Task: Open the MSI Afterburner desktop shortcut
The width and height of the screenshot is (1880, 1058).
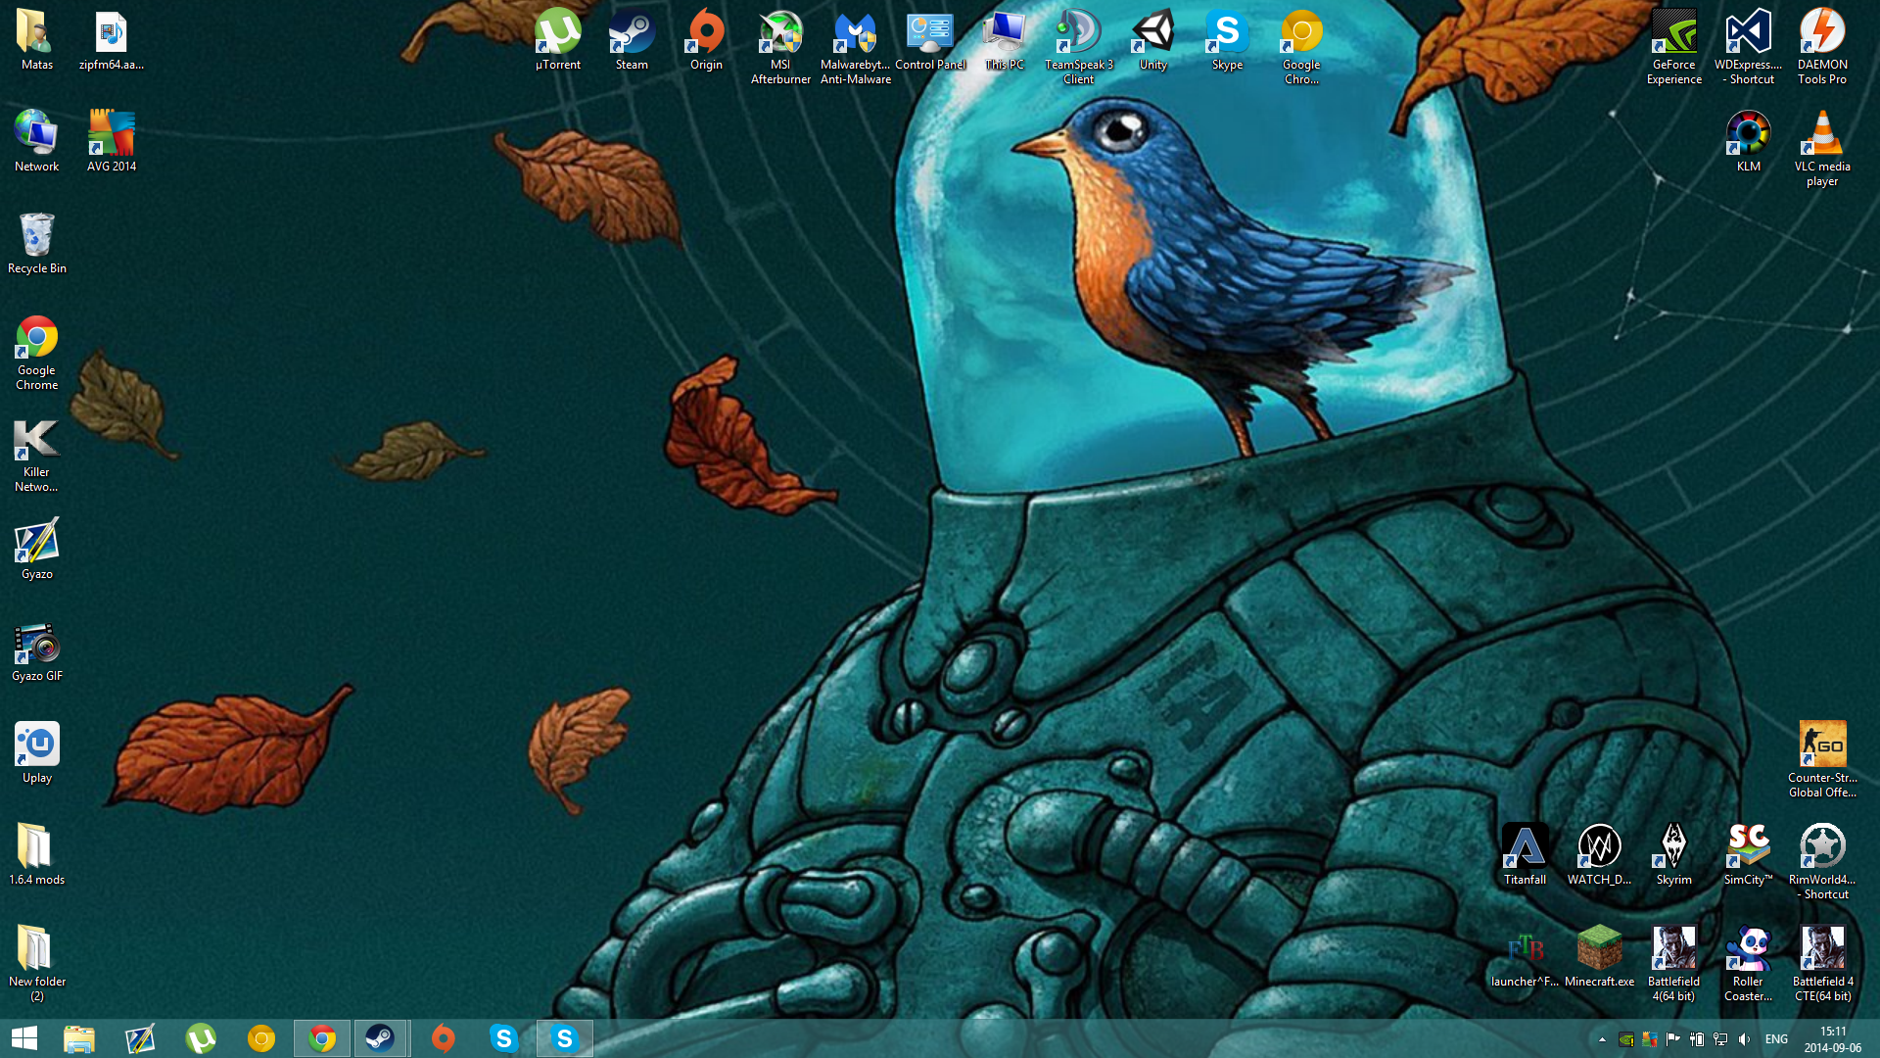Action: 781,47
